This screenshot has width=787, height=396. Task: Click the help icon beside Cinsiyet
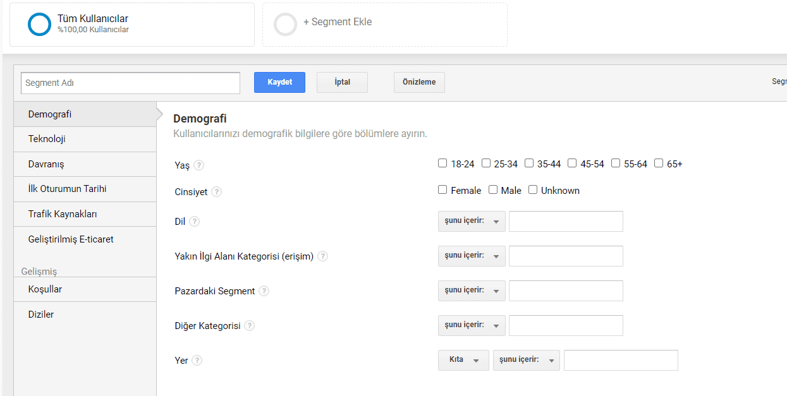point(217,192)
